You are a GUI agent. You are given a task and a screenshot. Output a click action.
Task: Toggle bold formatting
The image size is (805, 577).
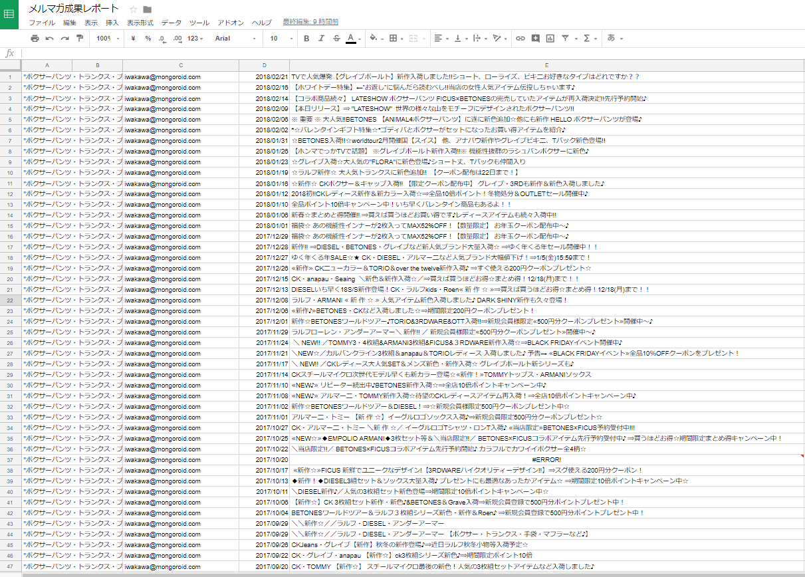[x=306, y=39]
